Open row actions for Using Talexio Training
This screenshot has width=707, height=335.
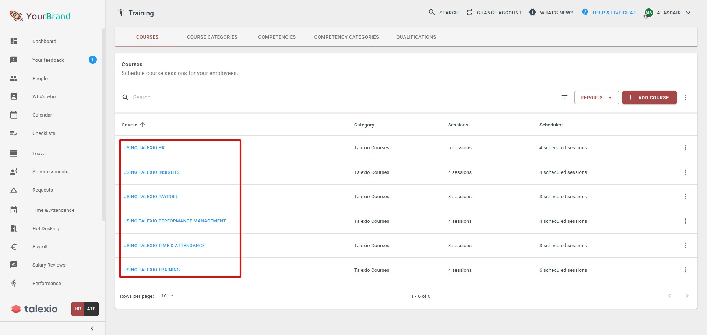click(x=685, y=270)
